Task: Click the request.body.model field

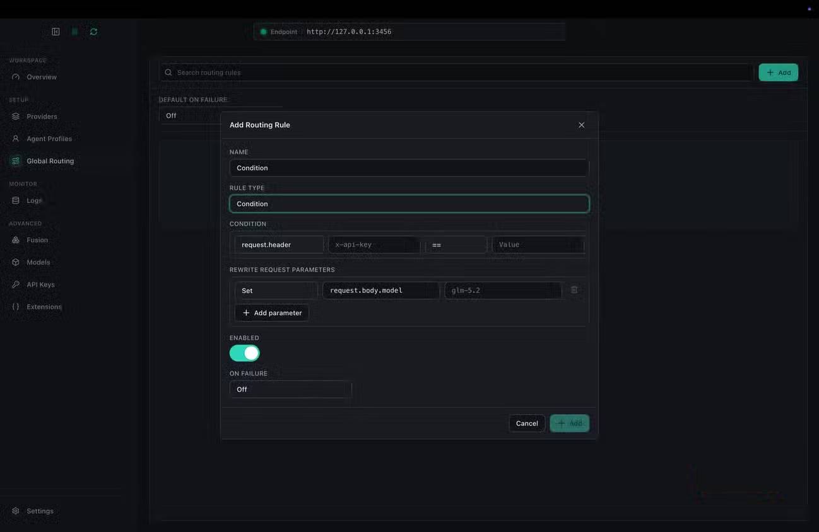Action: [381, 291]
